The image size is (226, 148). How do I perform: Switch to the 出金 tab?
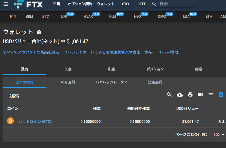pos(112,69)
